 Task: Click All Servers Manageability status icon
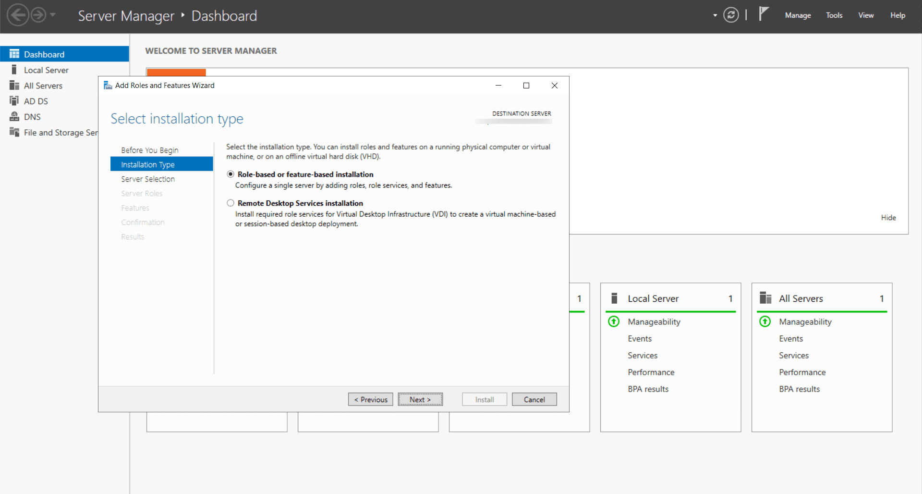click(765, 321)
